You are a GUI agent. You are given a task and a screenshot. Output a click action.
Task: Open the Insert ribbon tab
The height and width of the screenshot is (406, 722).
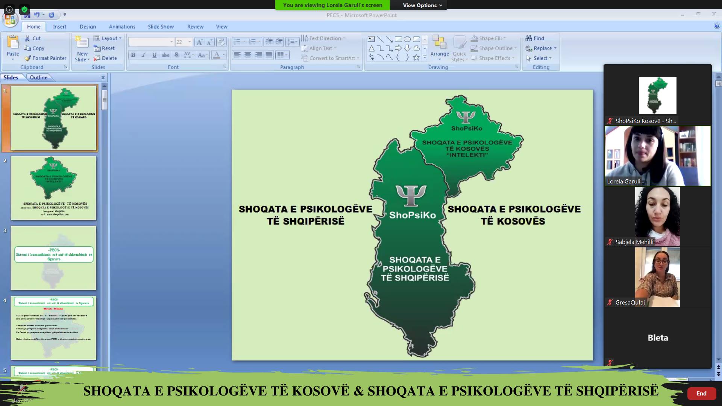[x=59, y=27]
